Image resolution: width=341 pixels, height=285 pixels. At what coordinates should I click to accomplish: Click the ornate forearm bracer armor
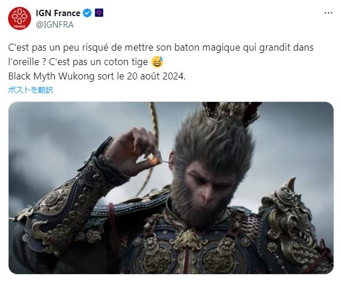[72, 196]
